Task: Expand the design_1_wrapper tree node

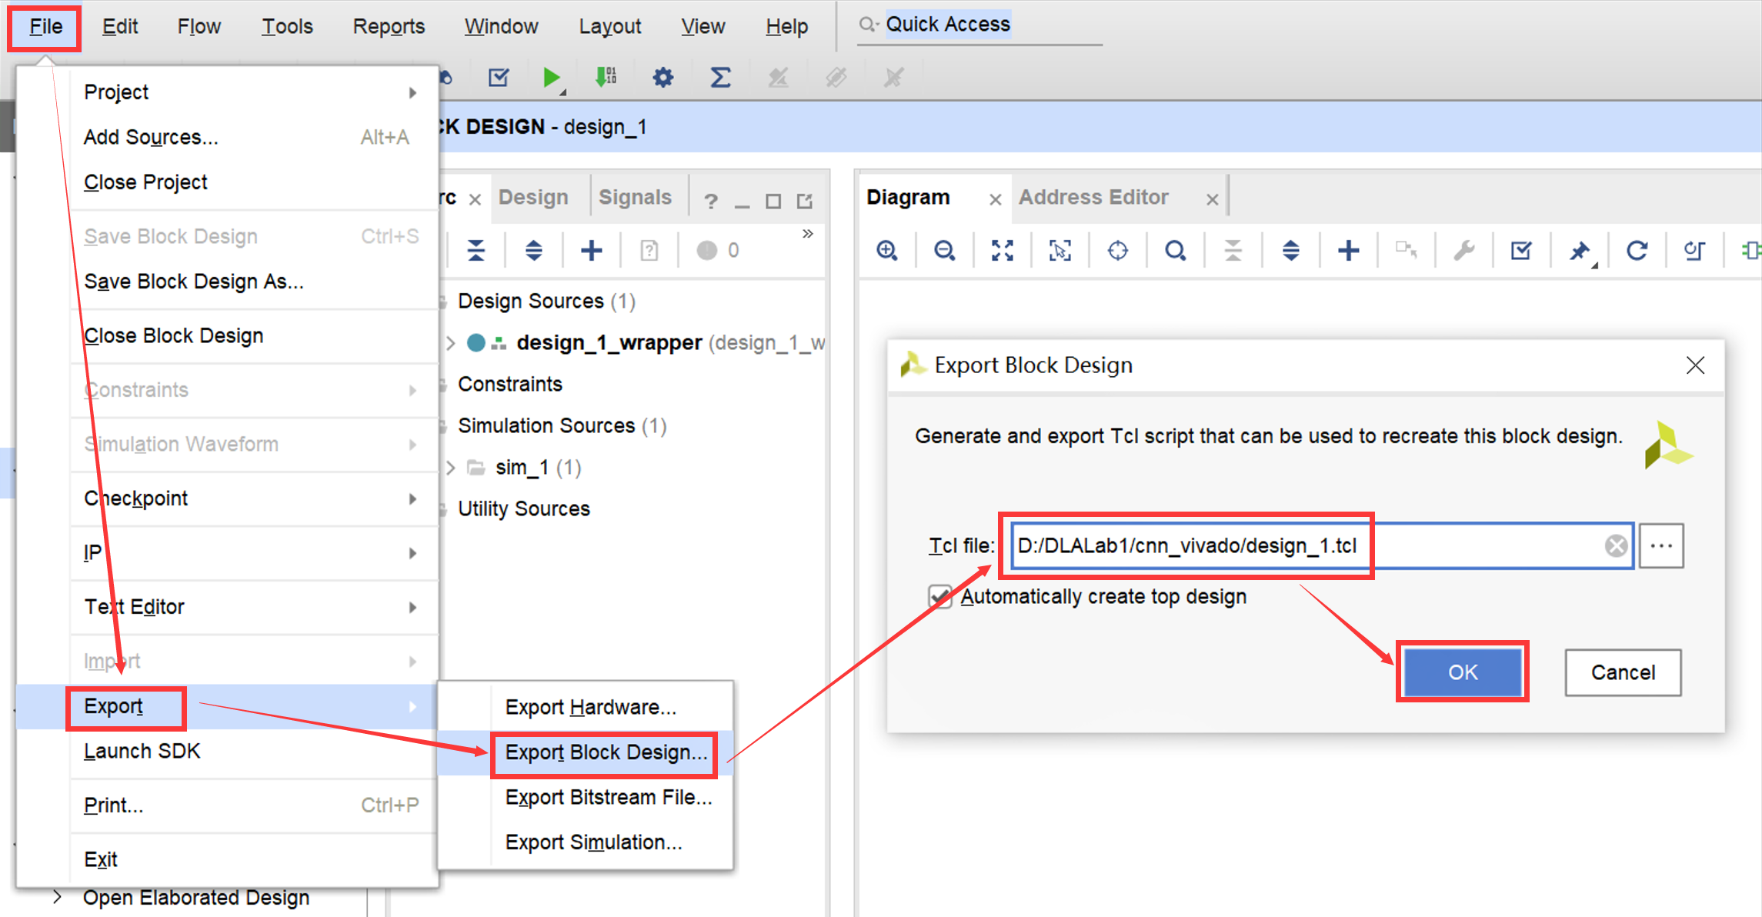Action: coord(451,343)
